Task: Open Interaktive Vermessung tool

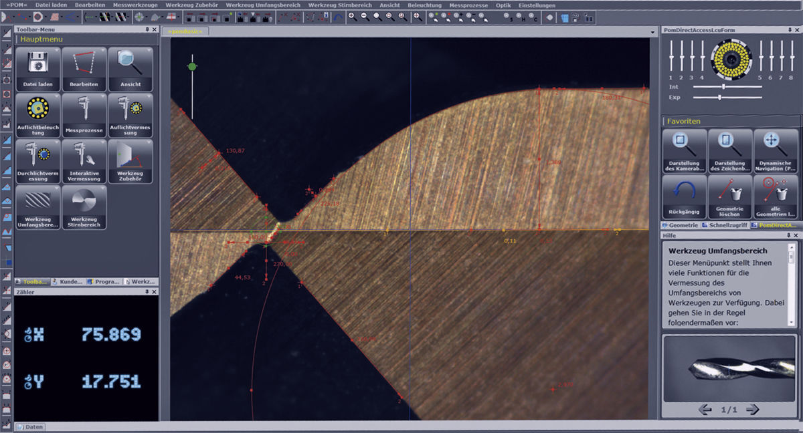Action: (84, 161)
